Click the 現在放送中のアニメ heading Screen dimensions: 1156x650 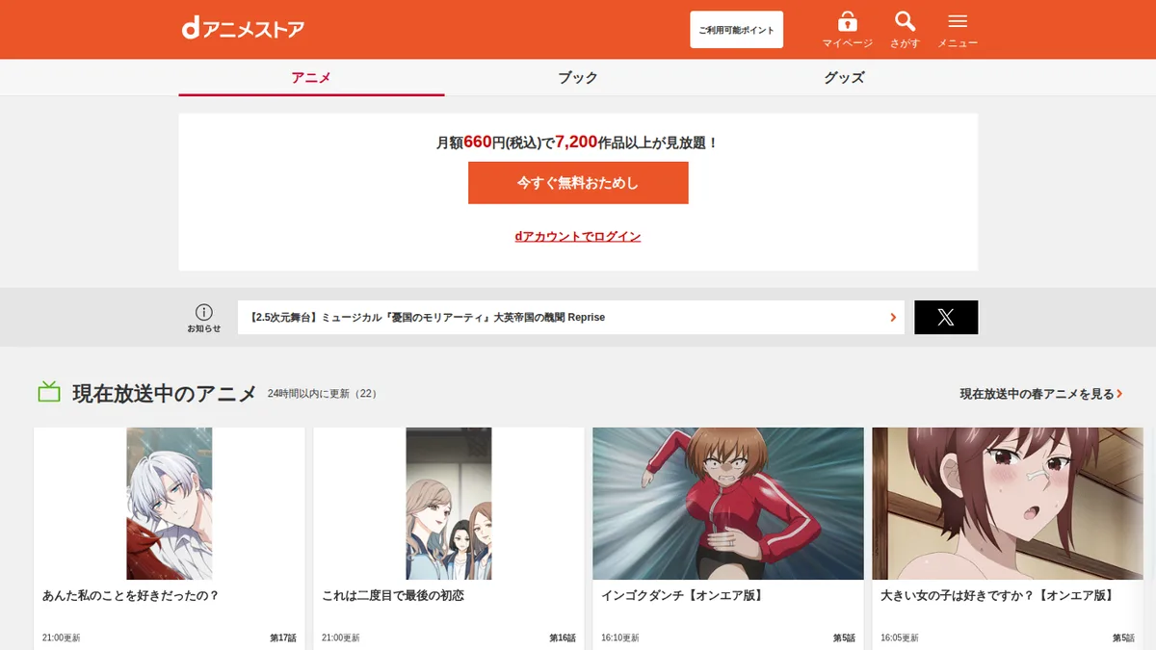[165, 393]
